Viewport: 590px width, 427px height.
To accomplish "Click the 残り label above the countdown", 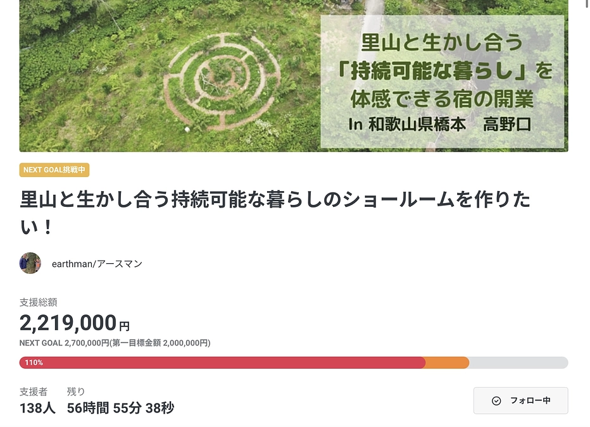I will click(x=74, y=392).
